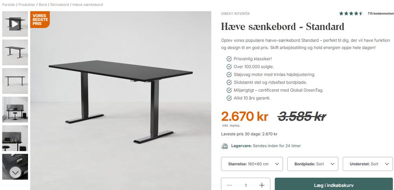
Task: Go to the Forside breadcrumb
Action: [9, 5]
